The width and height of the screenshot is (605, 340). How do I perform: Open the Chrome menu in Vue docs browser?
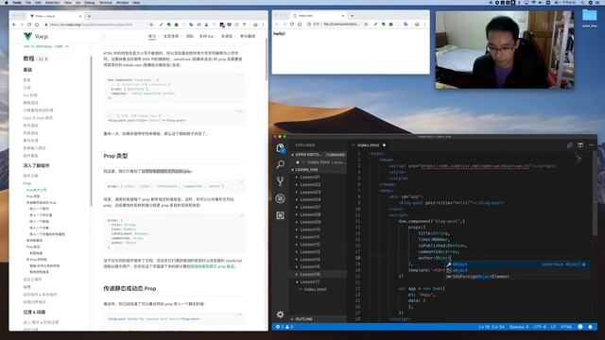tap(264, 25)
